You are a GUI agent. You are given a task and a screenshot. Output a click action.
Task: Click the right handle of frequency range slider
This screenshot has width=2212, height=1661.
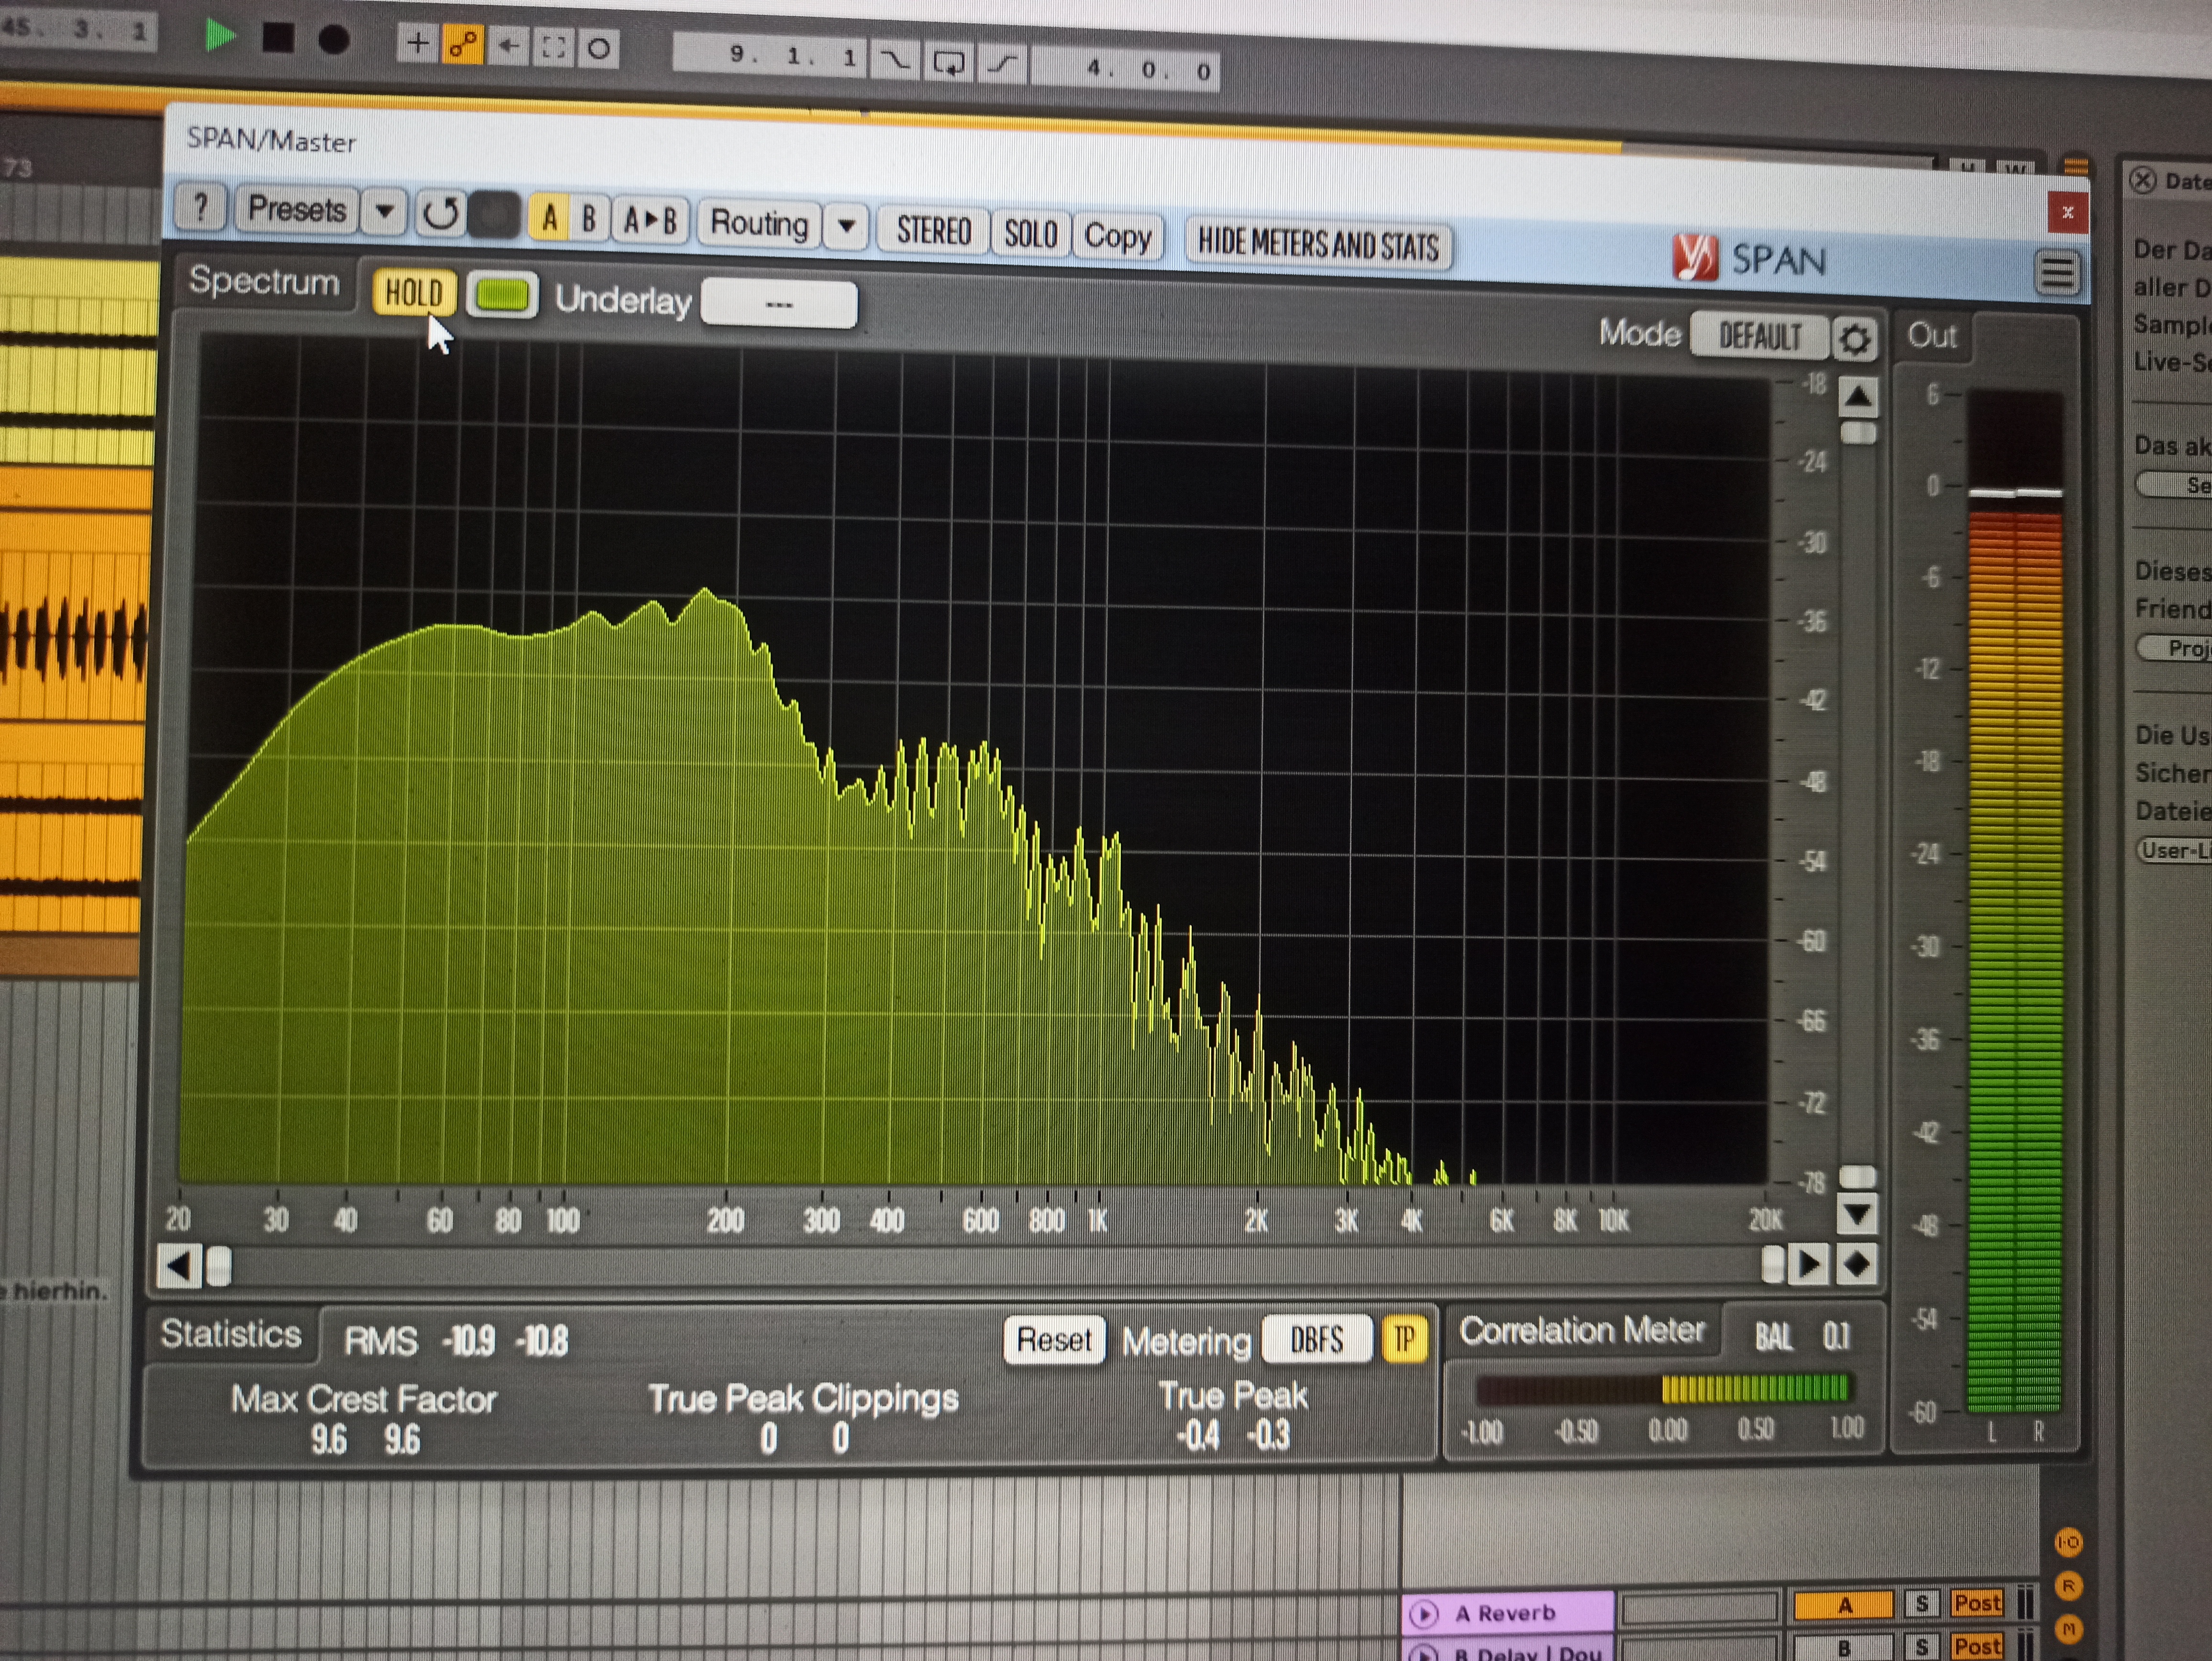(x=1772, y=1265)
